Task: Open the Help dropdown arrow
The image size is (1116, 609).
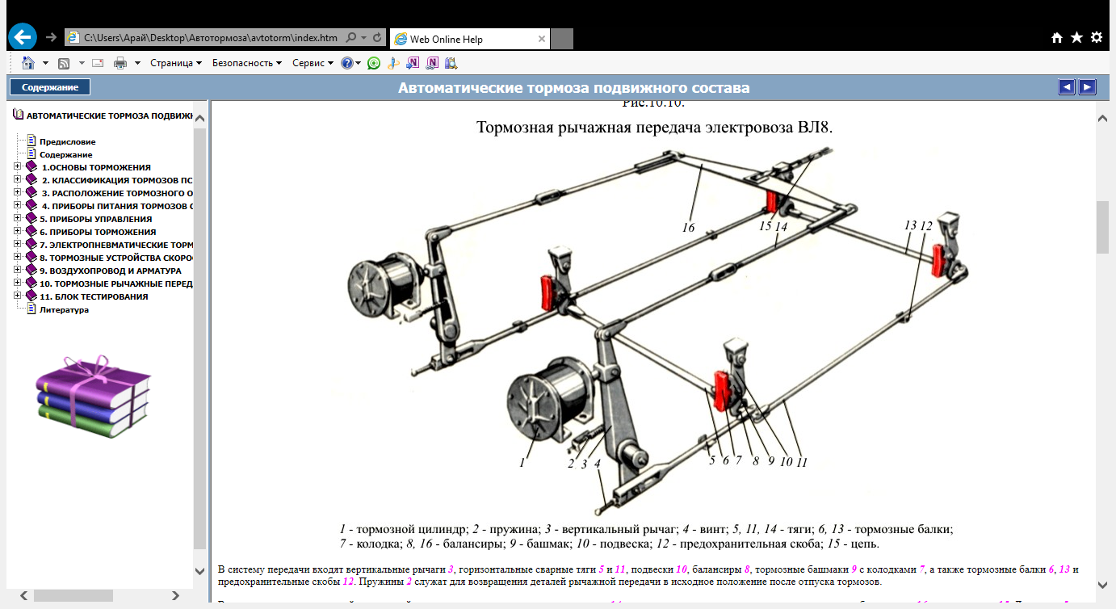Action: tap(358, 62)
